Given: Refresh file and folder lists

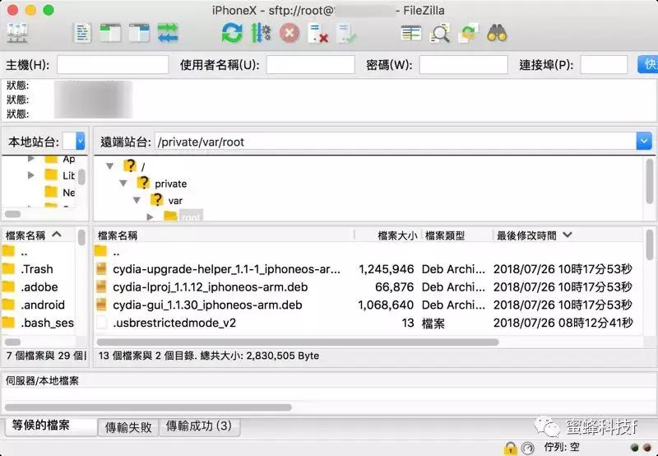Looking at the screenshot, I should tap(232, 33).
